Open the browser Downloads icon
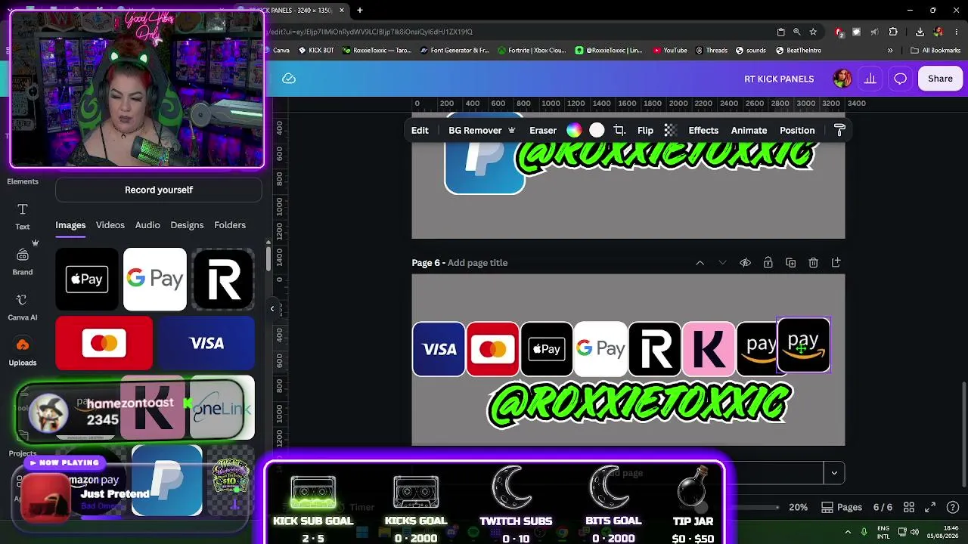The width and height of the screenshot is (968, 544). (x=920, y=32)
